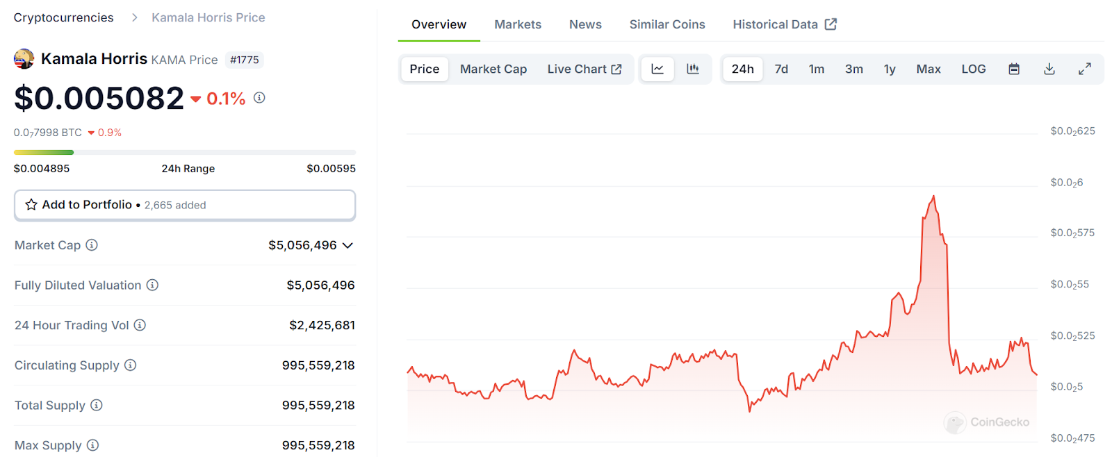Expand chart to fullscreen icon
Viewport: 1112px width, 457px height.
tap(1084, 69)
